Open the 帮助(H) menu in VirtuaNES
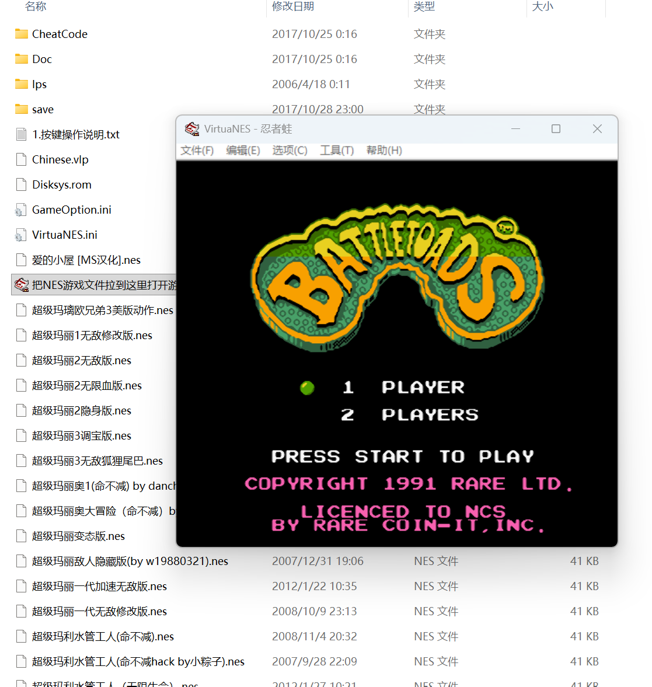The width and height of the screenshot is (652, 687). pos(384,151)
